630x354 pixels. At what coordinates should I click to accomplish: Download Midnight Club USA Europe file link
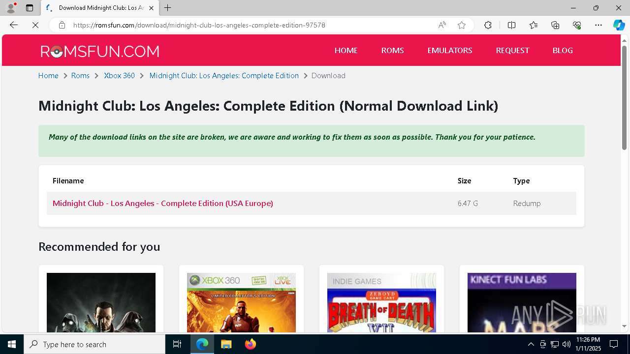coord(163,203)
